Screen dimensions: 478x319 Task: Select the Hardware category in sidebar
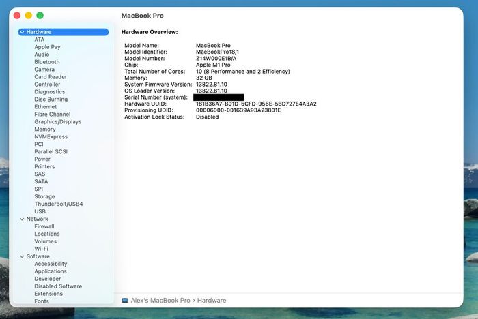click(x=64, y=32)
